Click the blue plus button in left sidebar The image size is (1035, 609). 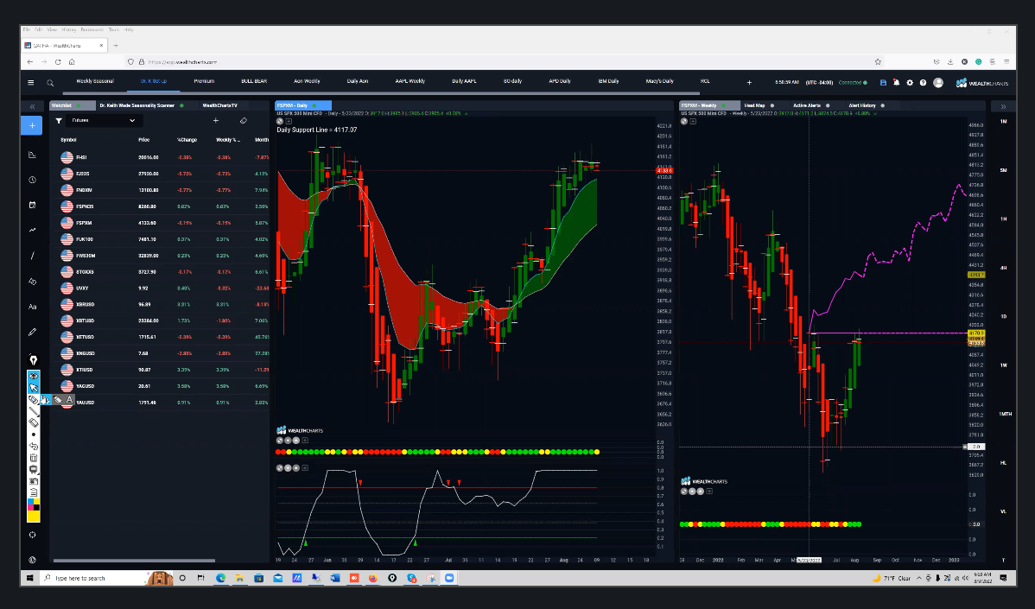point(32,125)
